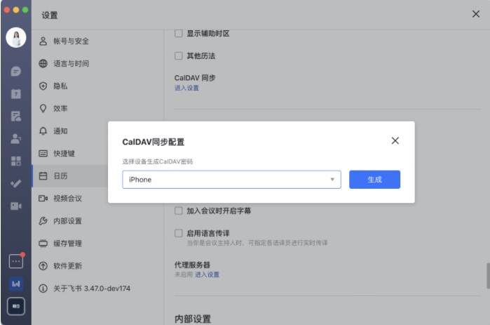Open the Workplace apps grid icon
490x325 pixels.
pyautogui.click(x=16, y=161)
